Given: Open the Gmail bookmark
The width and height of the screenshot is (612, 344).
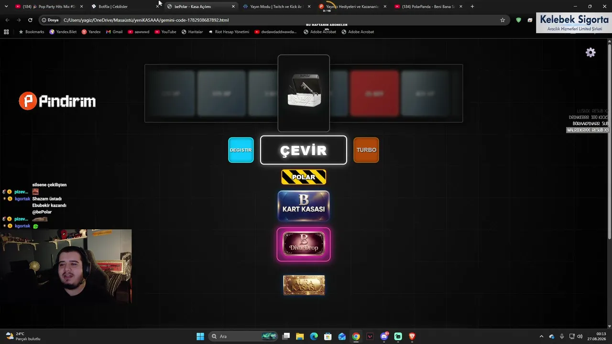Looking at the screenshot, I should [x=114, y=32].
